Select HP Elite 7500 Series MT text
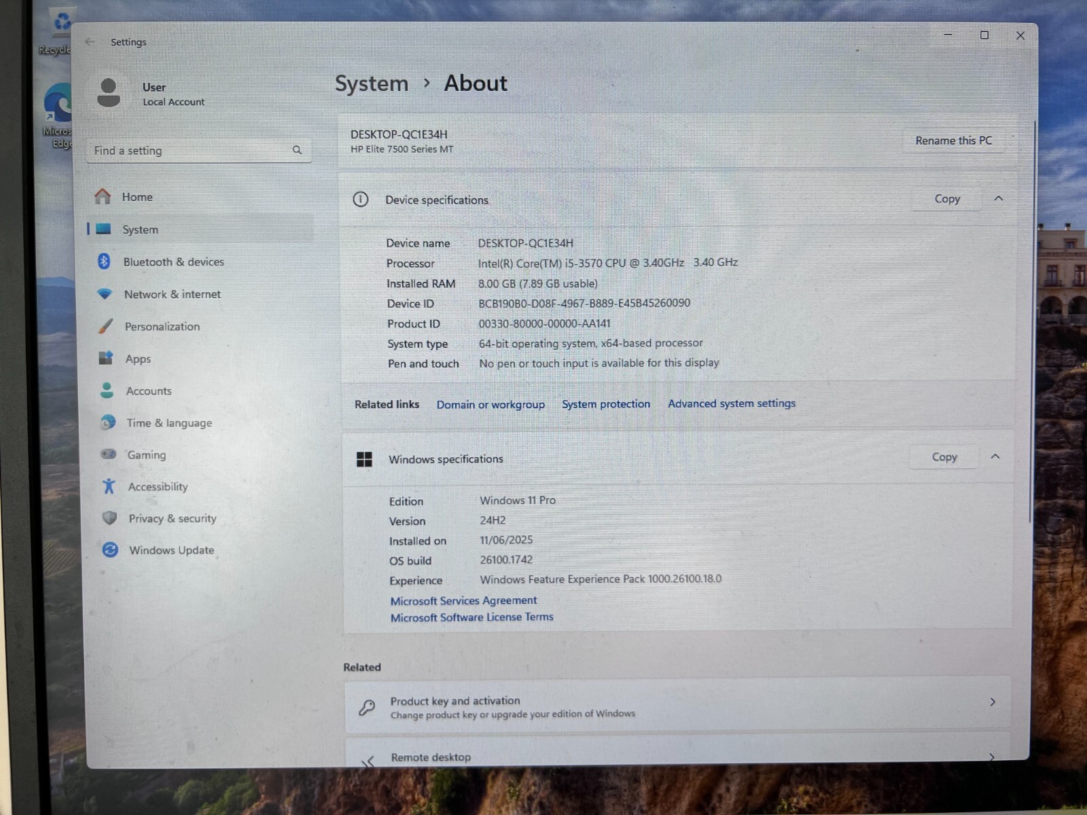This screenshot has height=815, width=1087. click(x=402, y=149)
